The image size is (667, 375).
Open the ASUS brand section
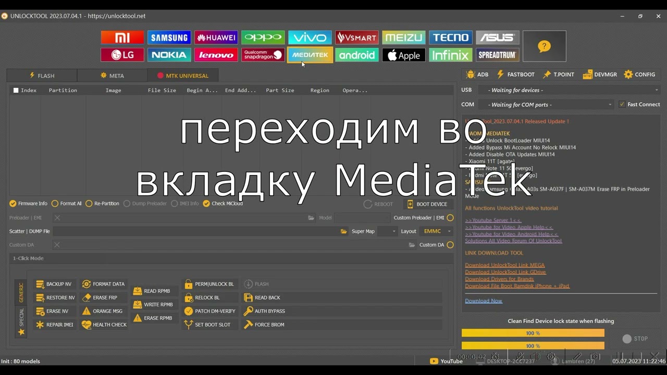click(x=498, y=37)
